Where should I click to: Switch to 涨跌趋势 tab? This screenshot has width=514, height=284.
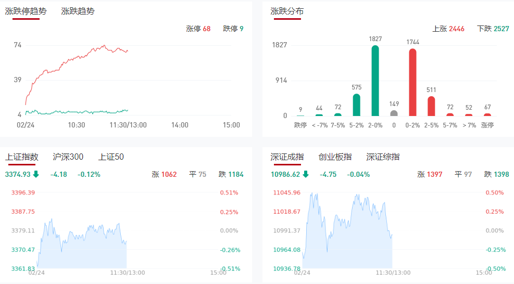[78, 11]
